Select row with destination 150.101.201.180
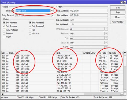Screen dimensions: 127x100 click(62, 64)
